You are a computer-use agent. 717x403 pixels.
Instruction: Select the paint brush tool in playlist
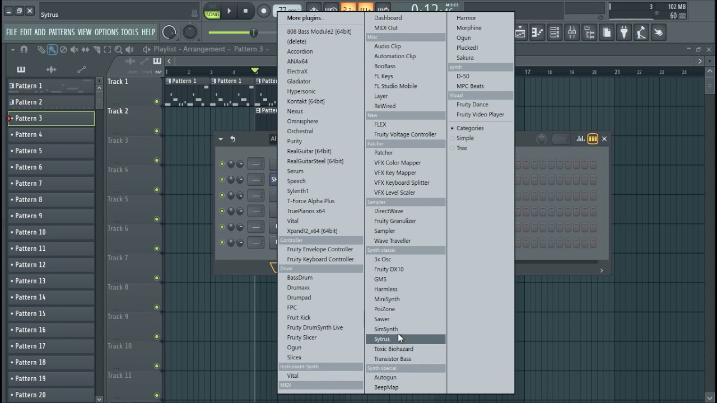pos(52,49)
